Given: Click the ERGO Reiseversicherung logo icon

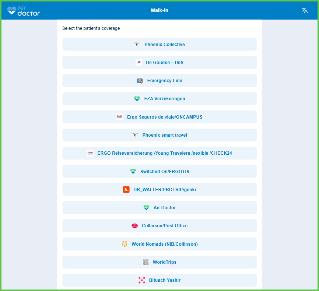Looking at the screenshot, I should pos(90,153).
